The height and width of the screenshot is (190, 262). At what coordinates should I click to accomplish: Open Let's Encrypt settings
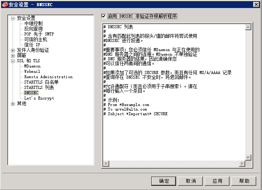(x=39, y=98)
